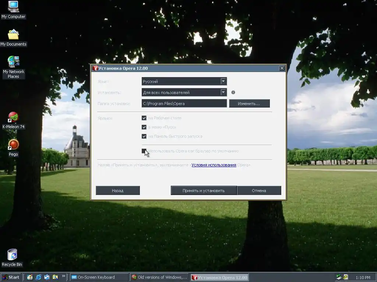The image size is (377, 282).
Task: Select the Recycle Bin icon
Action: click(12, 258)
